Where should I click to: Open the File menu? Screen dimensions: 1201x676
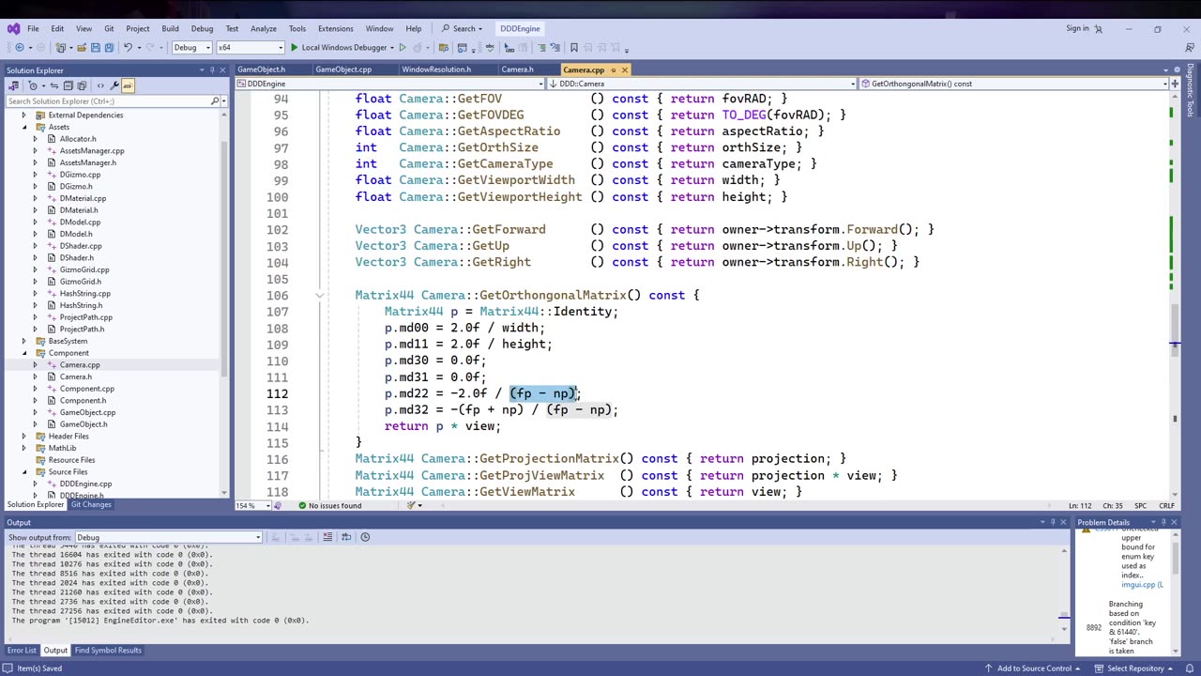tap(33, 29)
